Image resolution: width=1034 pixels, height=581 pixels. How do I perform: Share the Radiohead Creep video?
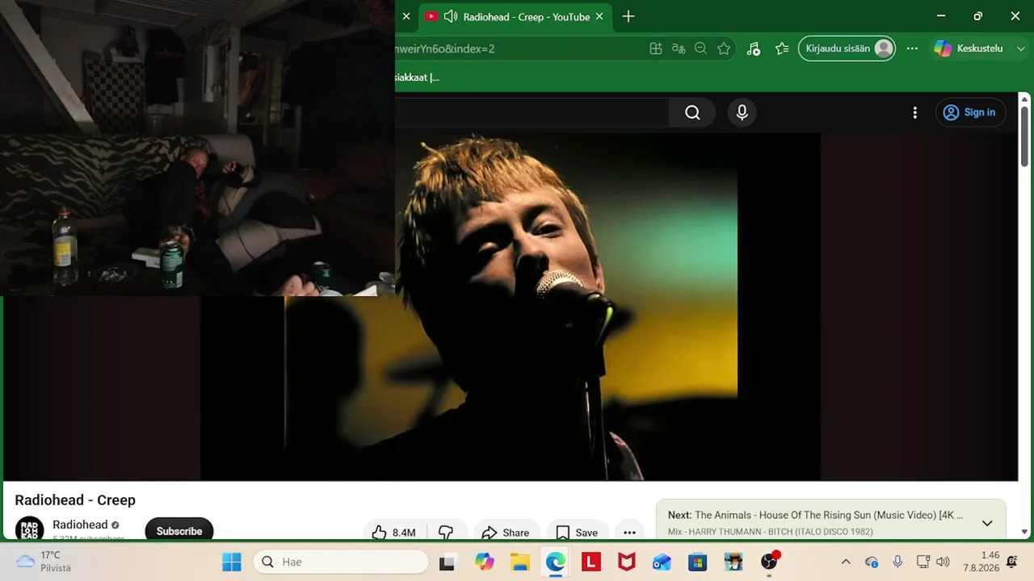coord(505,533)
